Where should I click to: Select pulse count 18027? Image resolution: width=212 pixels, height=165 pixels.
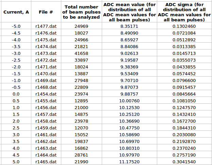(81, 33)
